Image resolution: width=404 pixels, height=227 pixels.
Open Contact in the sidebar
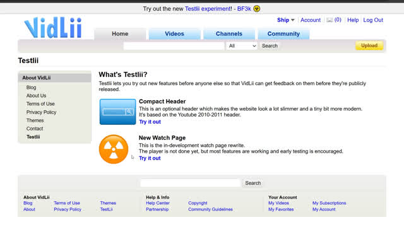pos(35,129)
